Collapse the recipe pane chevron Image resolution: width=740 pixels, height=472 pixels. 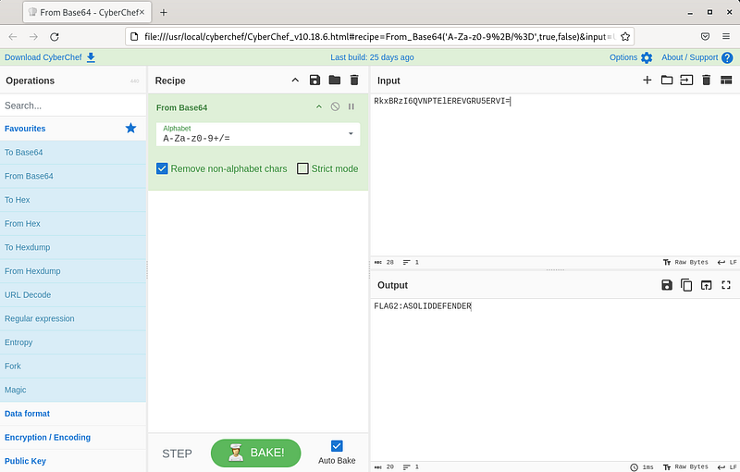click(295, 81)
